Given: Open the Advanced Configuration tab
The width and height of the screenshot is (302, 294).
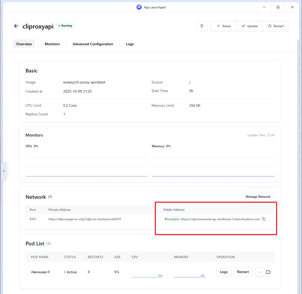Looking at the screenshot, I should click(93, 44).
